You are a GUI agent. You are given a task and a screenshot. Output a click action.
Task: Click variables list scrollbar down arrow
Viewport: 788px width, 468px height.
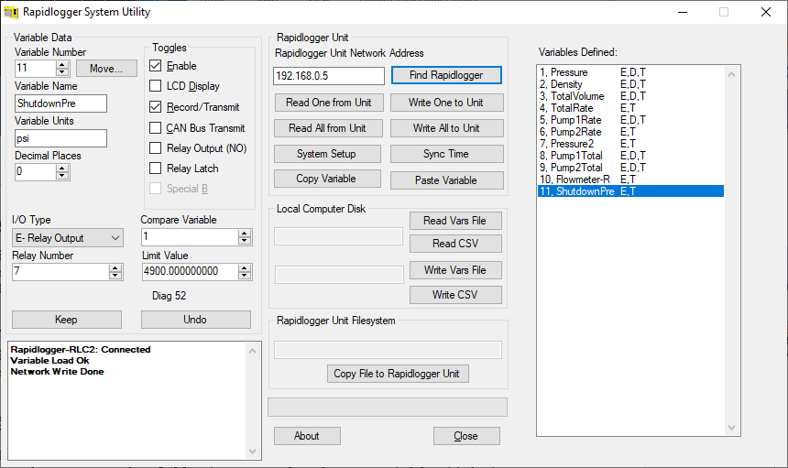coord(732,428)
